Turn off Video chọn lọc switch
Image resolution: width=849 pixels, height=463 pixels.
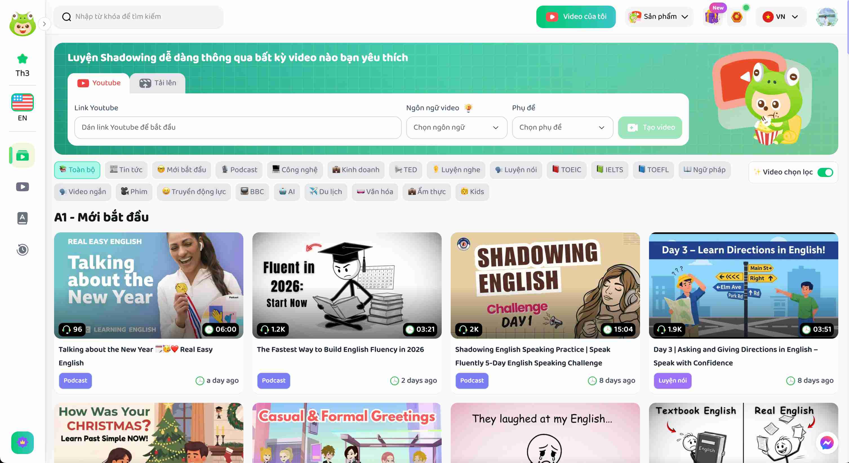825,172
